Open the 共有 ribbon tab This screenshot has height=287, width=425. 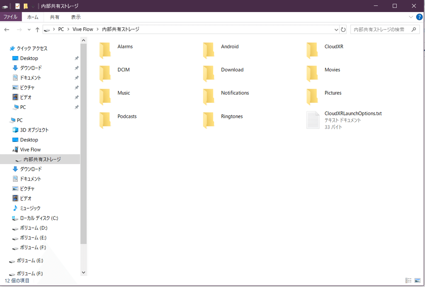pyautogui.click(x=55, y=17)
